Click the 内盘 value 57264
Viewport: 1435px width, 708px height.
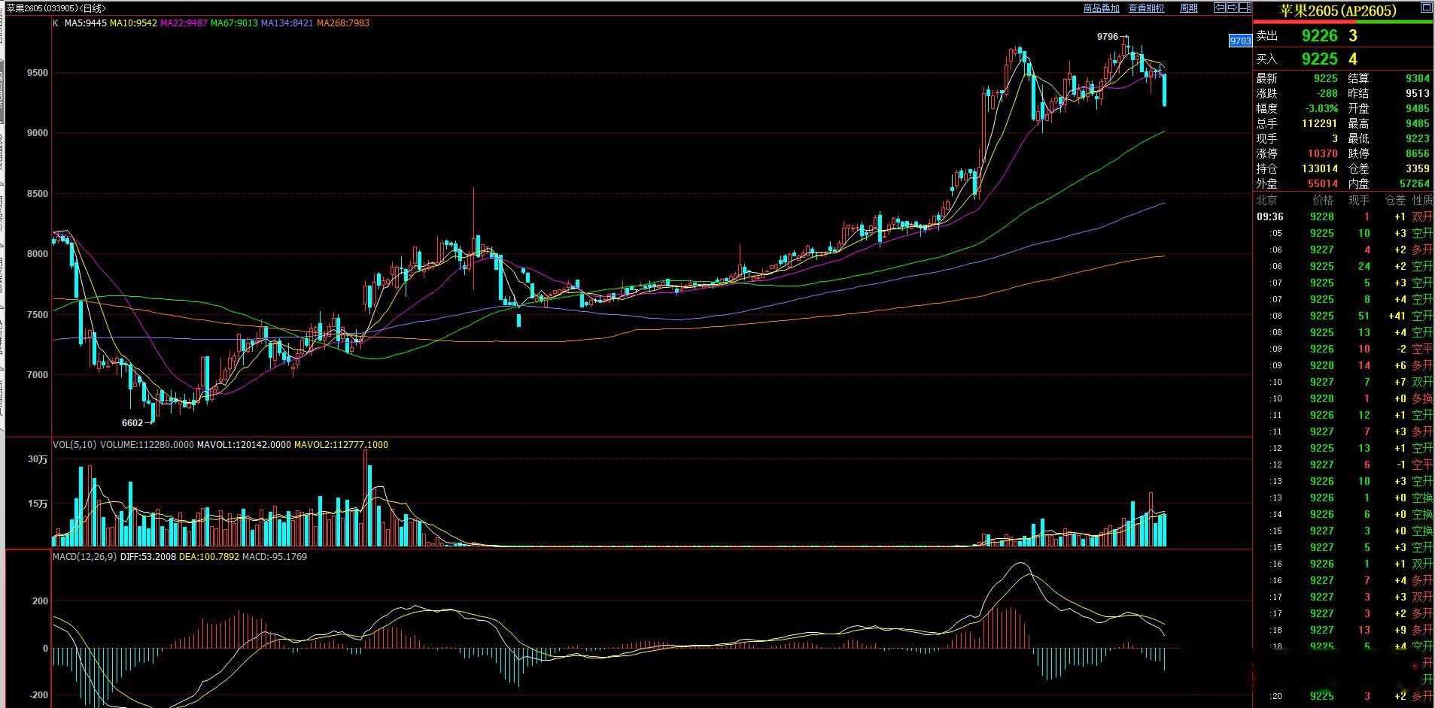point(1415,184)
